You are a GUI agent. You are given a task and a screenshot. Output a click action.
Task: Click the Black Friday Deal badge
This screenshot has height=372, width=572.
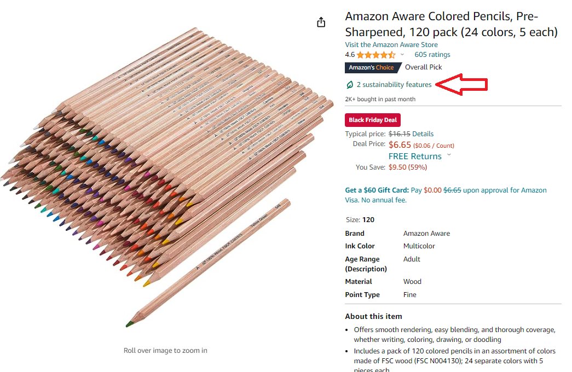372,120
